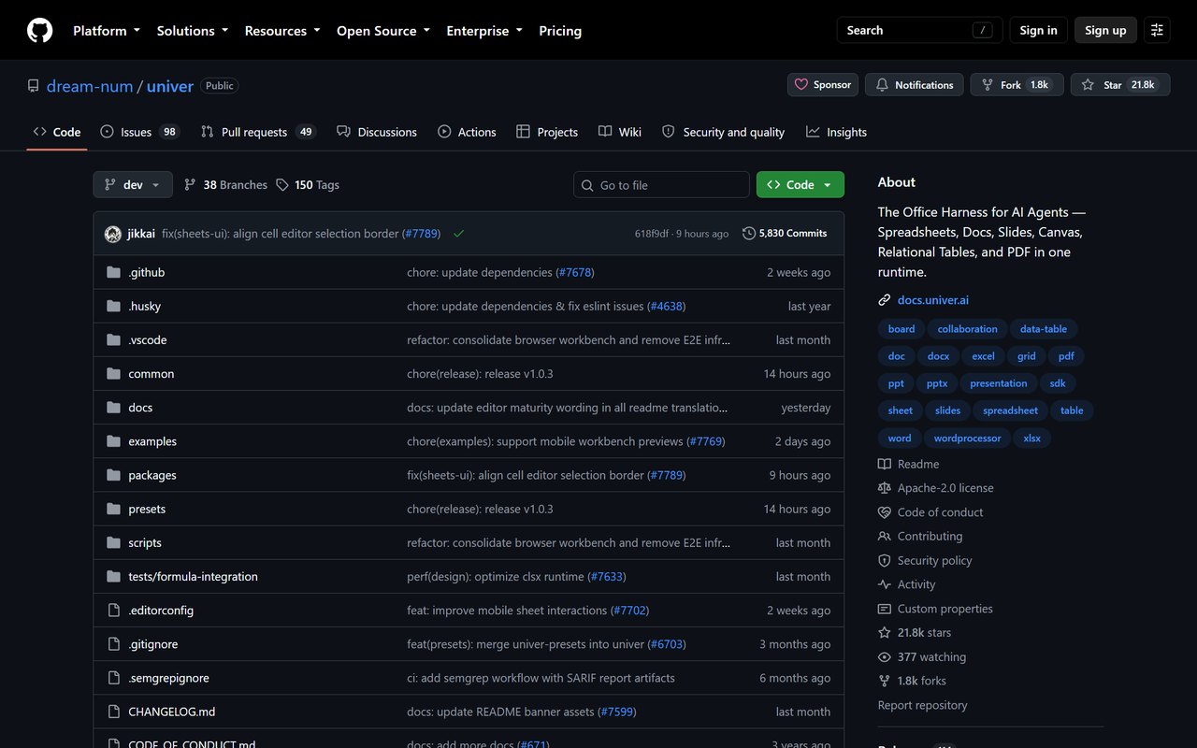The image size is (1197, 748).
Task: Open the Projects tab
Action: pos(547,132)
